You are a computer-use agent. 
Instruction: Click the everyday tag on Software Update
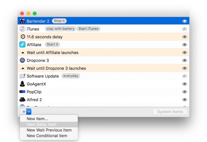(71, 76)
